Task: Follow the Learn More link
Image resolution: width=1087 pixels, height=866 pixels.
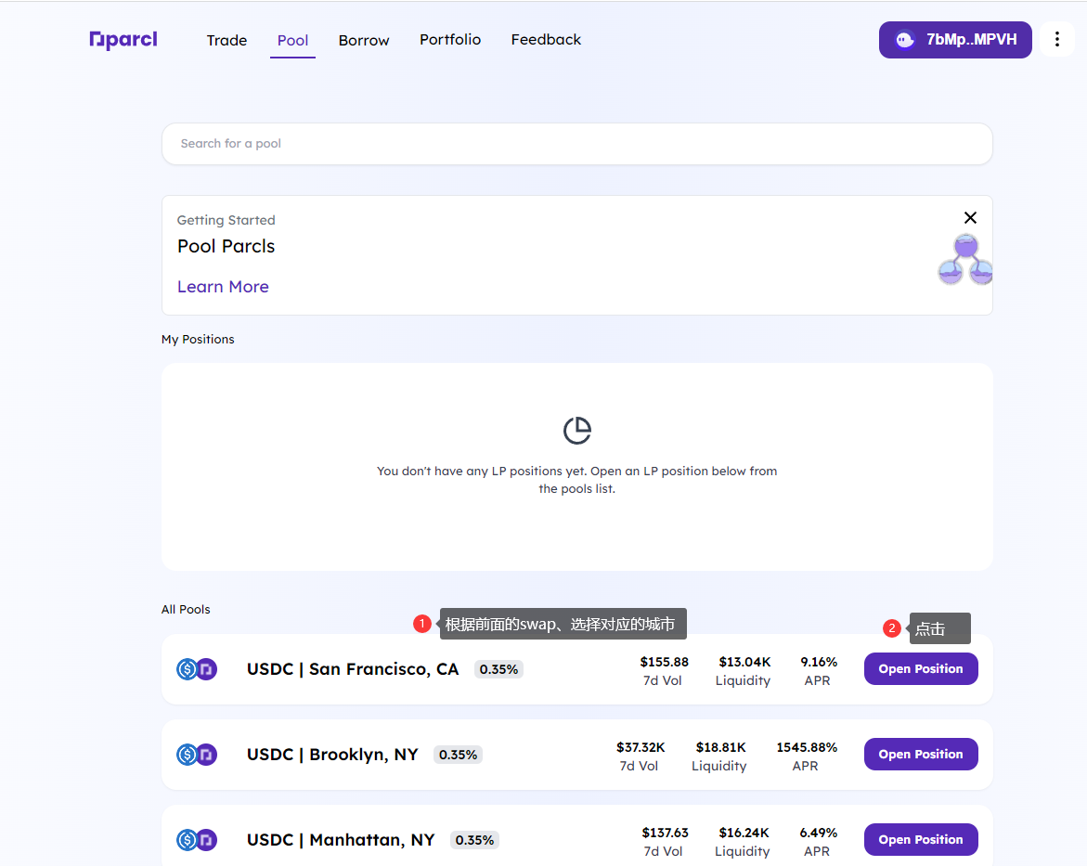Action: pyautogui.click(x=223, y=287)
